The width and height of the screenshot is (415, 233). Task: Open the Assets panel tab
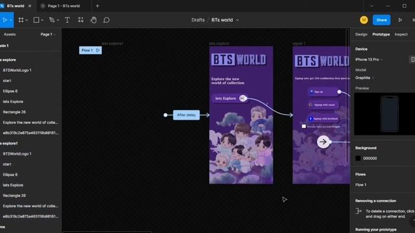point(10,34)
